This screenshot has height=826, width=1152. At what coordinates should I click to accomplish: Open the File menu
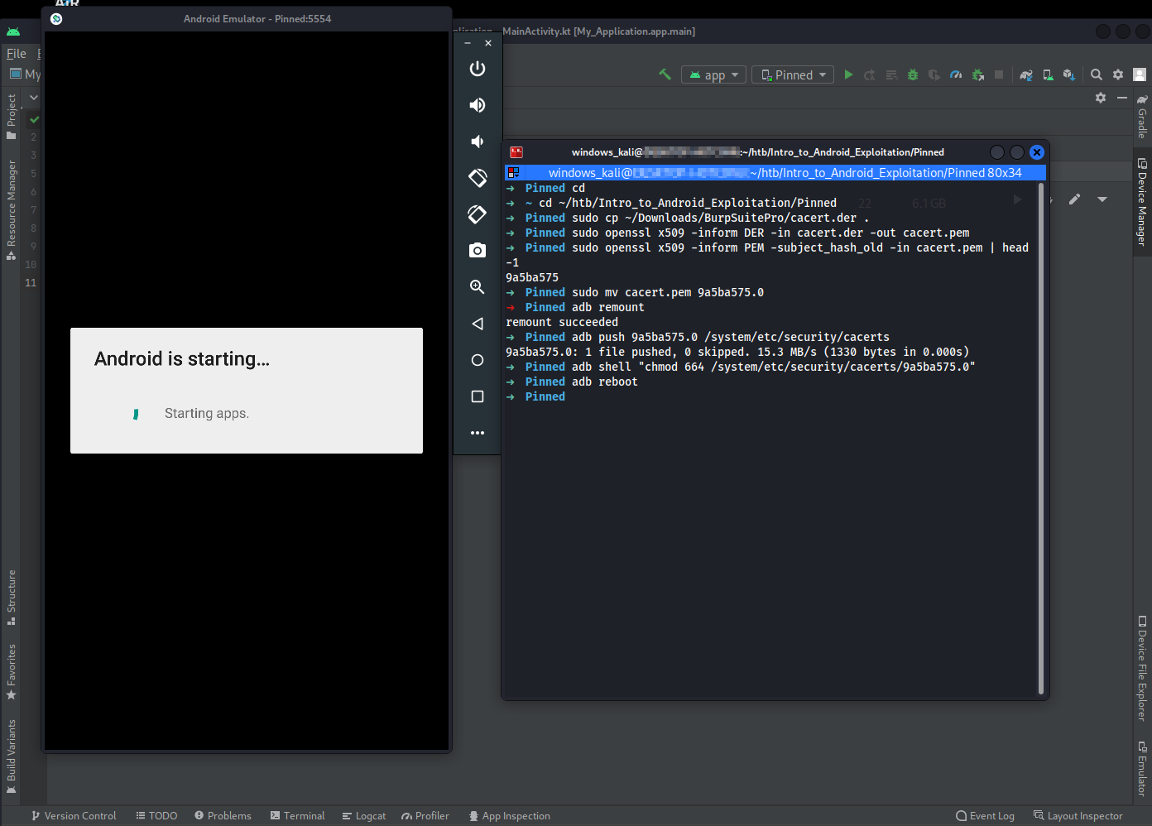pos(17,53)
